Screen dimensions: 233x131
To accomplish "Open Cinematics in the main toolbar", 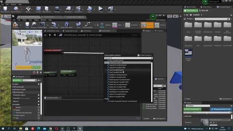I will pos(78,9).
